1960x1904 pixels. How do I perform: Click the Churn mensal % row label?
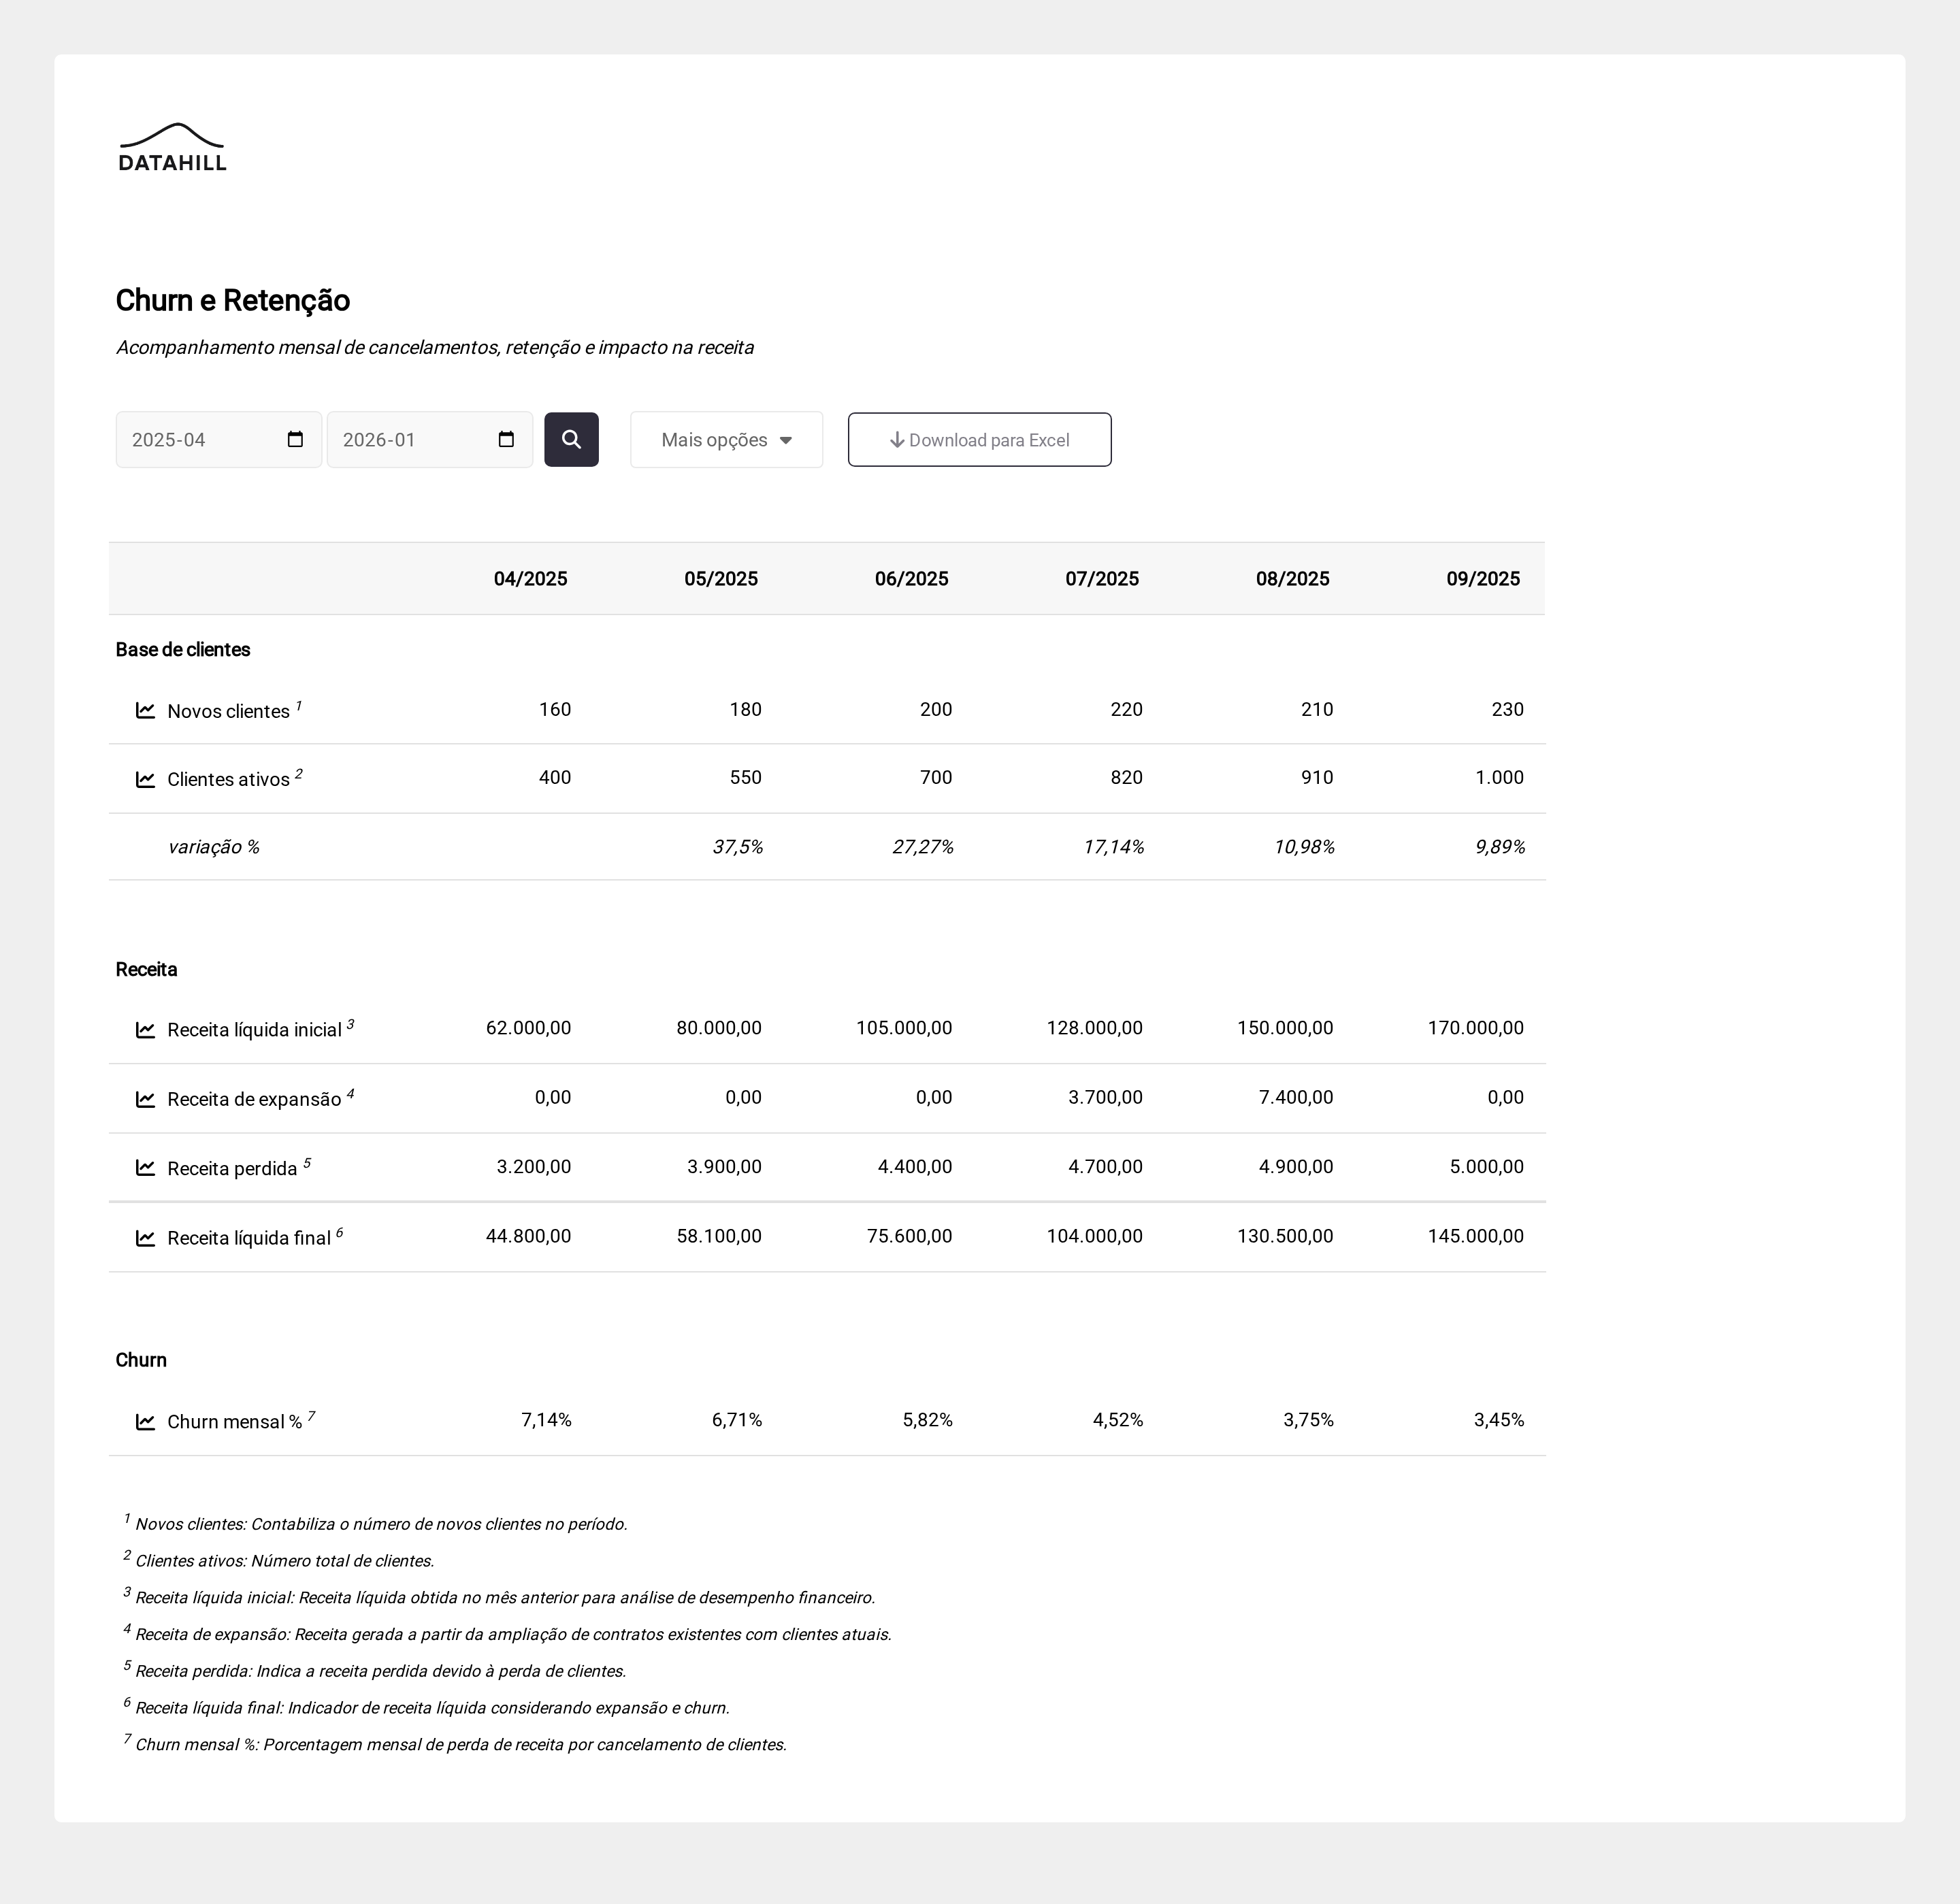(234, 1422)
